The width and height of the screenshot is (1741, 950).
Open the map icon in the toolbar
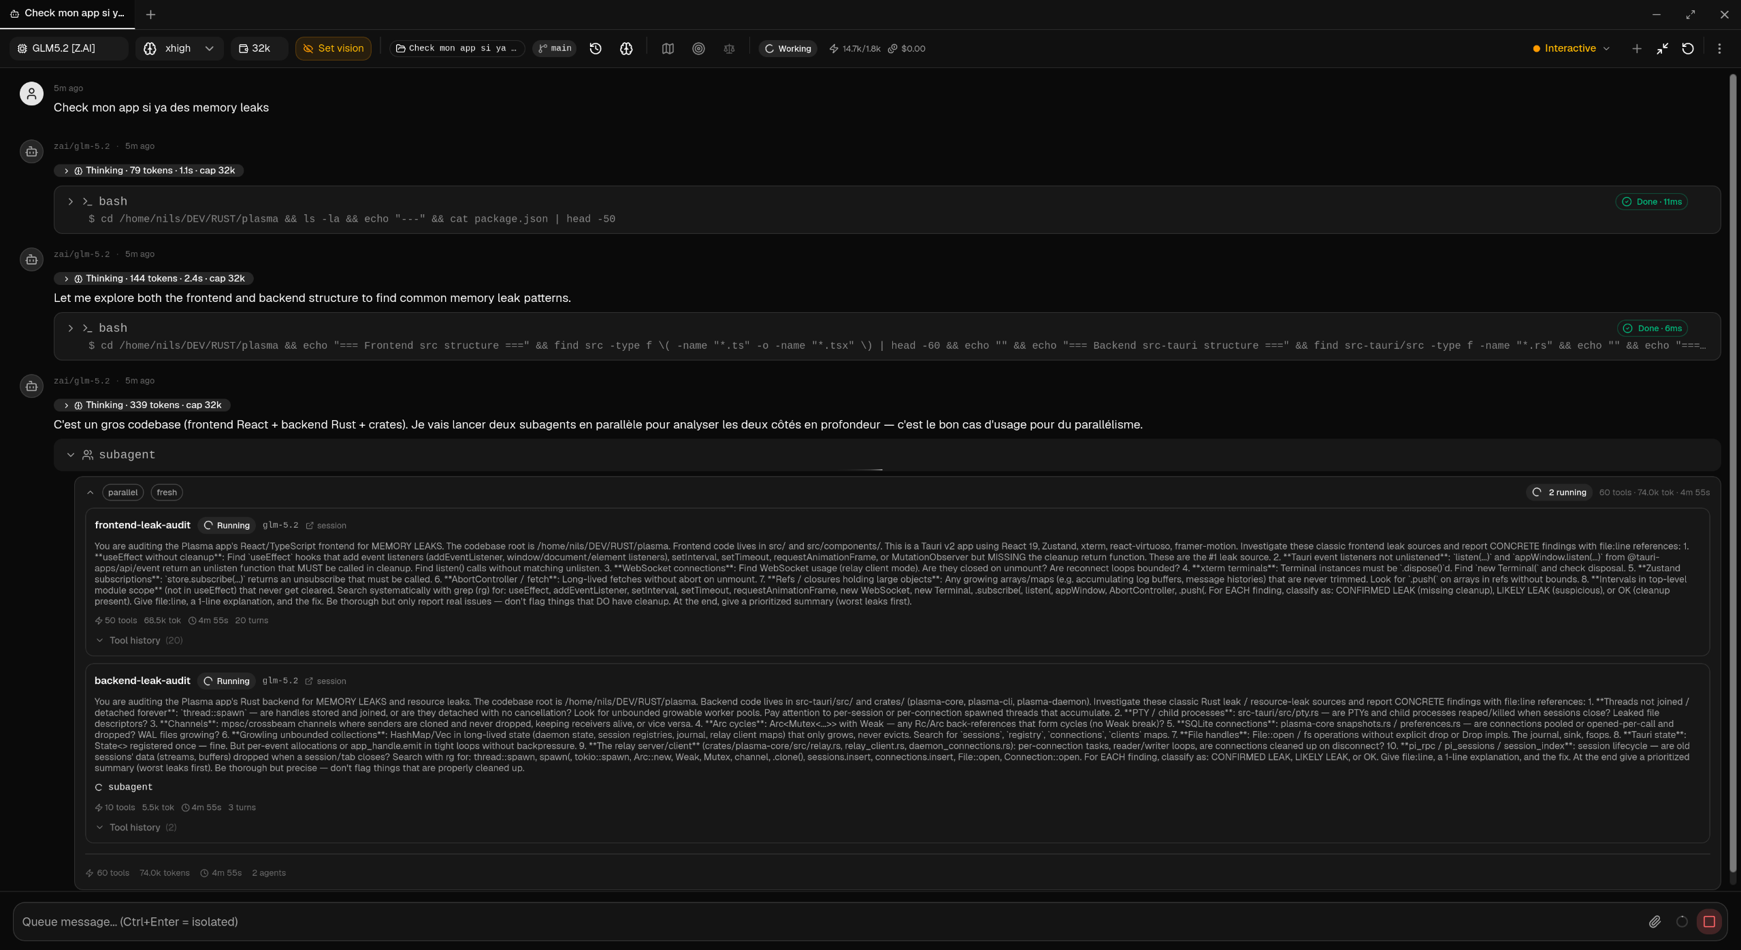668,48
